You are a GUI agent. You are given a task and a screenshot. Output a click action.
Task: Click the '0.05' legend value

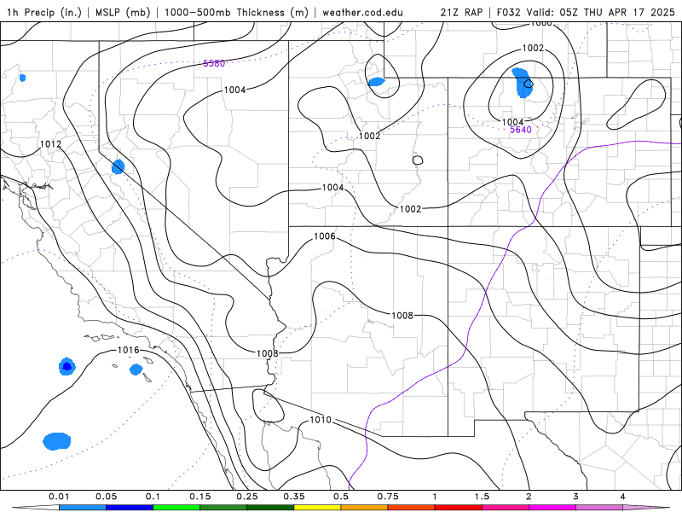(x=106, y=497)
